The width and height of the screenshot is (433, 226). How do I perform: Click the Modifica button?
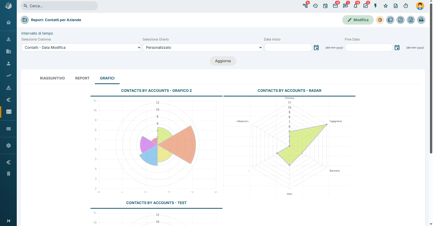(358, 20)
